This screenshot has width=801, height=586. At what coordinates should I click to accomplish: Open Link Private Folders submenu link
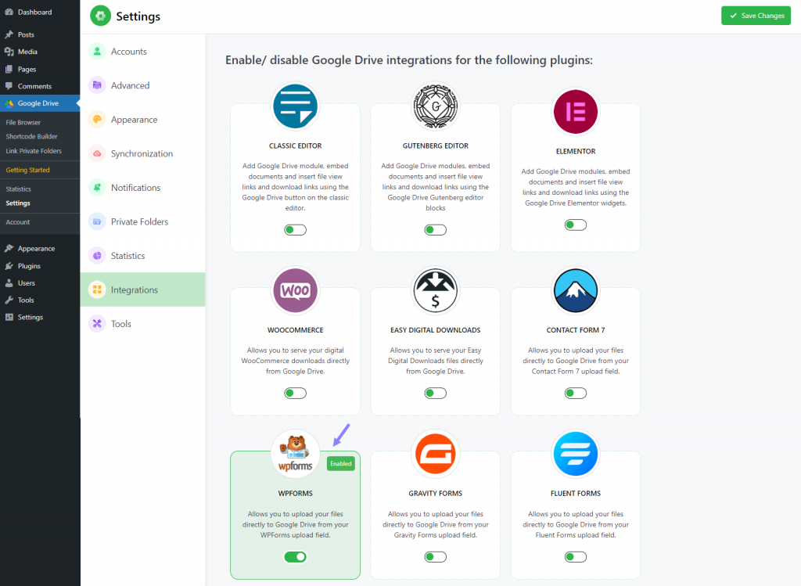(x=34, y=151)
